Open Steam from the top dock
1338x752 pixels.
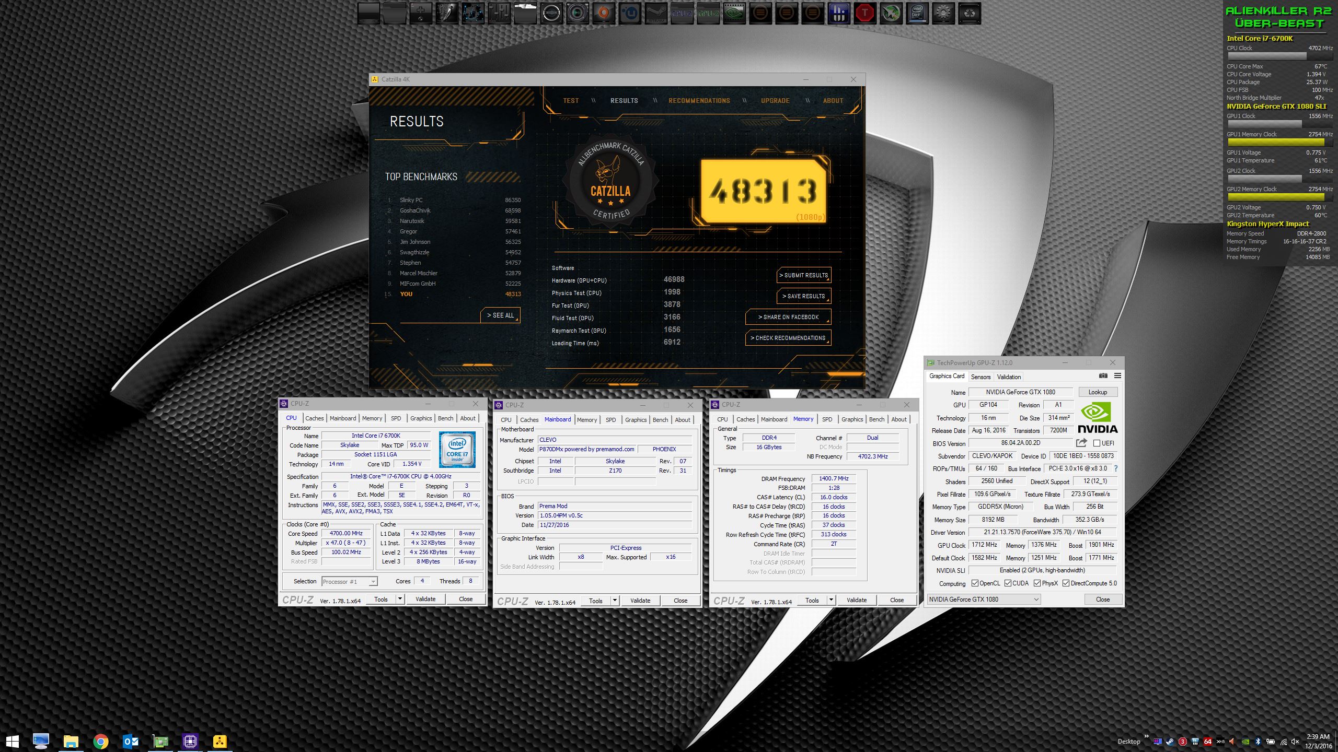(x=656, y=13)
